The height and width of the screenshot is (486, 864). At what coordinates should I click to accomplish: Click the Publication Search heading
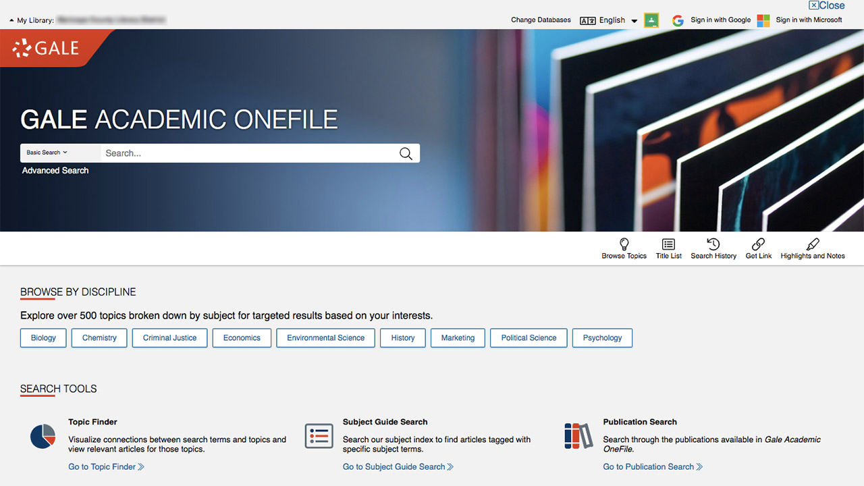click(x=640, y=422)
